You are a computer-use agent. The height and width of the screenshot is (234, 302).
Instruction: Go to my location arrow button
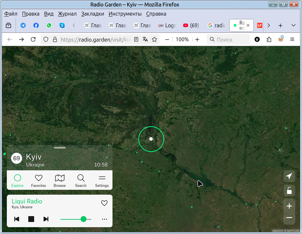coord(289,176)
